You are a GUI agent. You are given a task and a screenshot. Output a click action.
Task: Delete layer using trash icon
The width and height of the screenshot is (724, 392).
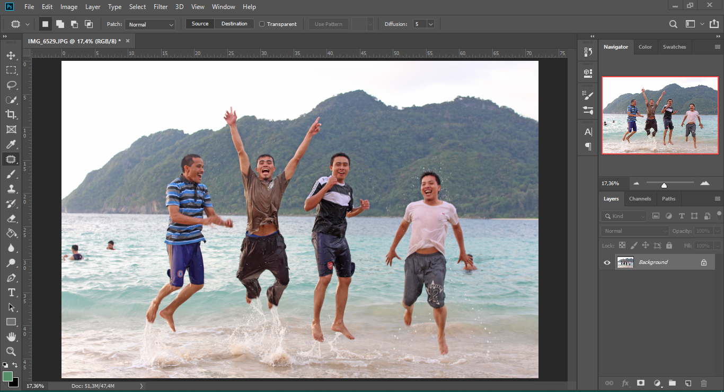pyautogui.click(x=704, y=383)
